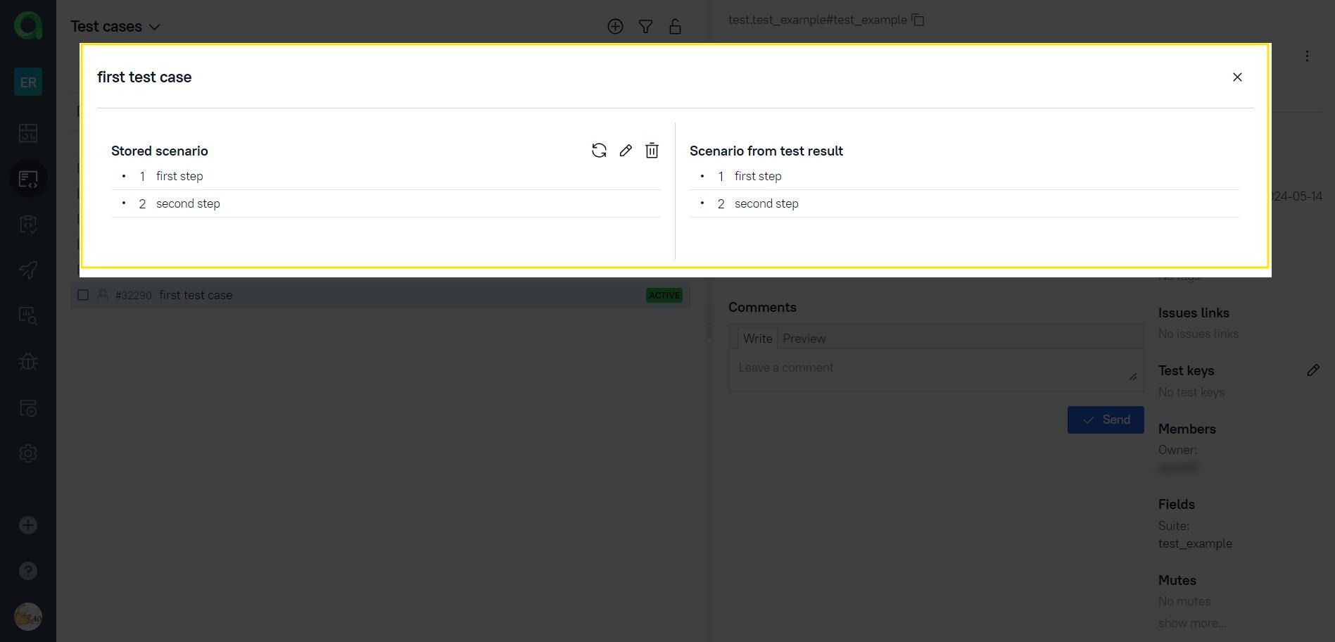Click the plus icon in the sidebar

28,525
